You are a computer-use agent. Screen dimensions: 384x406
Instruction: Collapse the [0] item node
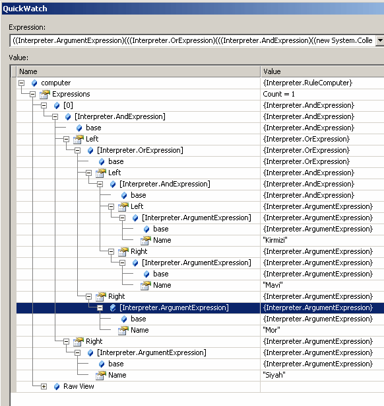pos(44,106)
